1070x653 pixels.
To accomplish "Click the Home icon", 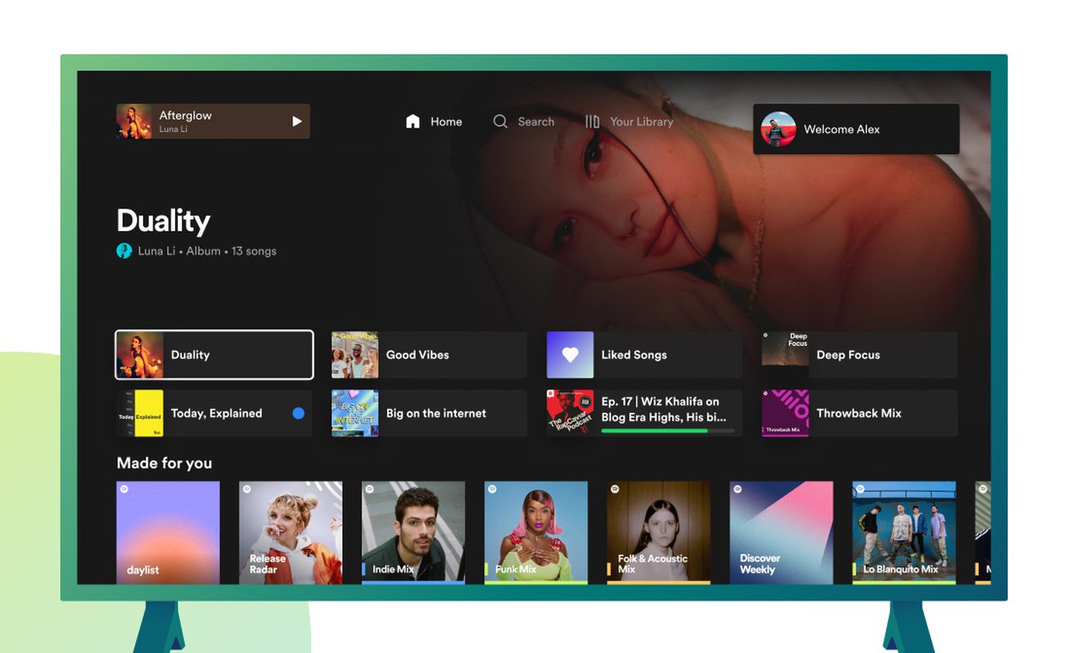I will (412, 122).
